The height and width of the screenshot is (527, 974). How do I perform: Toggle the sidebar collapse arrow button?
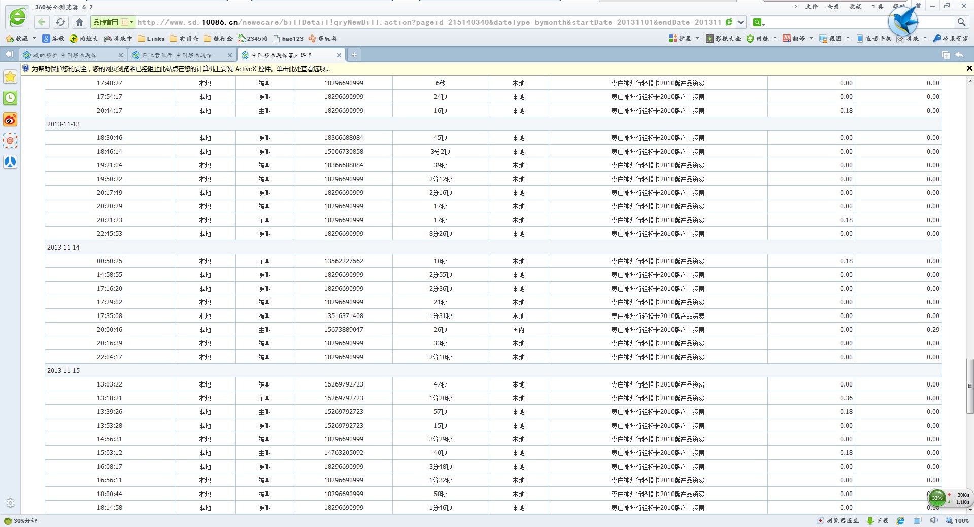coord(9,54)
